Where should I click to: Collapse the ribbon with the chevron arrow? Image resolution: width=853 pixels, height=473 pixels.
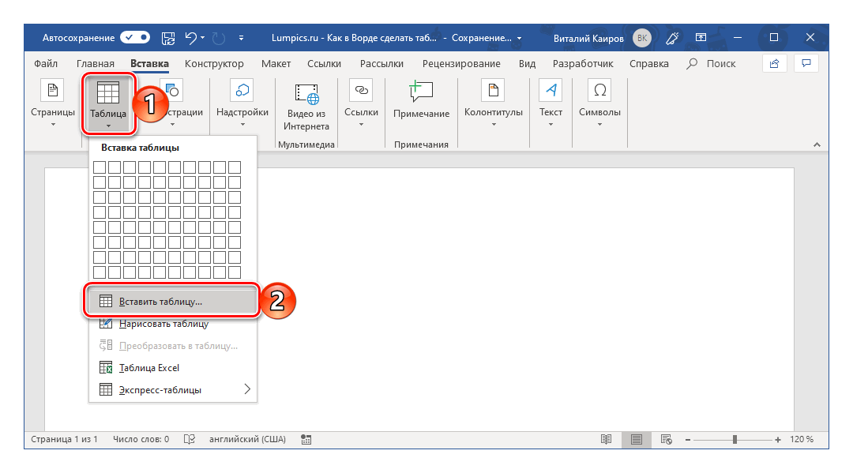pyautogui.click(x=816, y=145)
